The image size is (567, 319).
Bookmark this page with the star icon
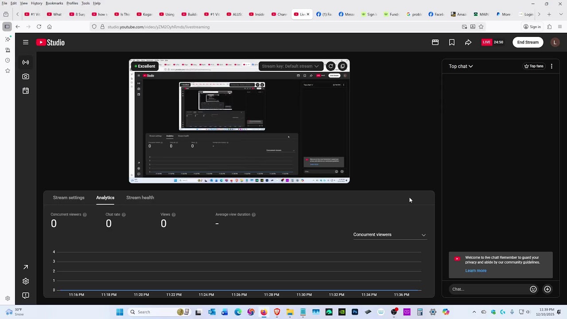pos(481,27)
